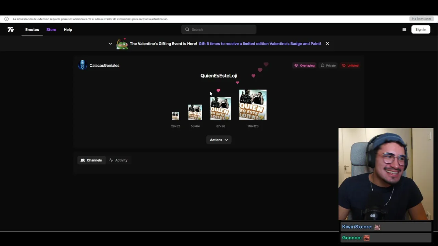The width and height of the screenshot is (438, 246).
Task: Select the 87×96 emote preview
Action: click(221, 108)
